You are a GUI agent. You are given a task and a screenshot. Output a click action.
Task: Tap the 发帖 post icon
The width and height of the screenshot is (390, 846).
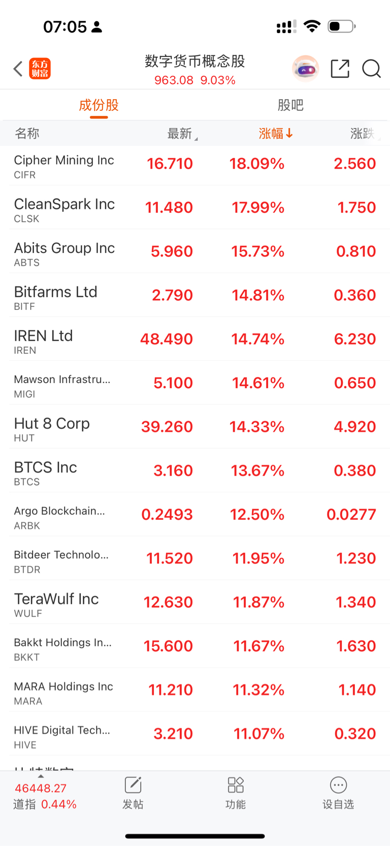tap(133, 793)
